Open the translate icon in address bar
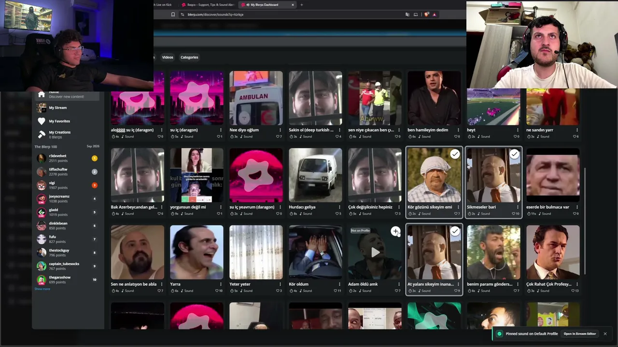The width and height of the screenshot is (618, 347). 407,14
